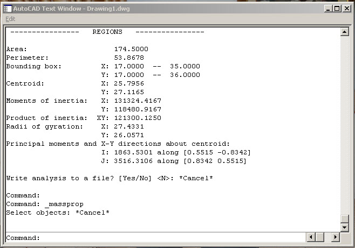Click in the bottom Command: input line

(x=162, y=238)
